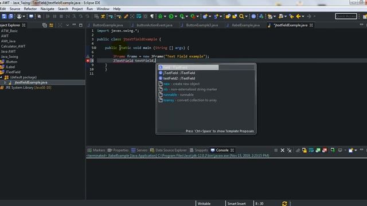Screen dimensions: 367x206
Task: Click the yellow Back navigation arrow
Action: [298, 16]
